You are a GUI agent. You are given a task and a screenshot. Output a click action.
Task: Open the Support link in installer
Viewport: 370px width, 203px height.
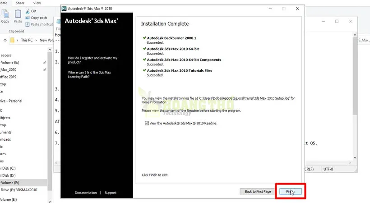111,193
